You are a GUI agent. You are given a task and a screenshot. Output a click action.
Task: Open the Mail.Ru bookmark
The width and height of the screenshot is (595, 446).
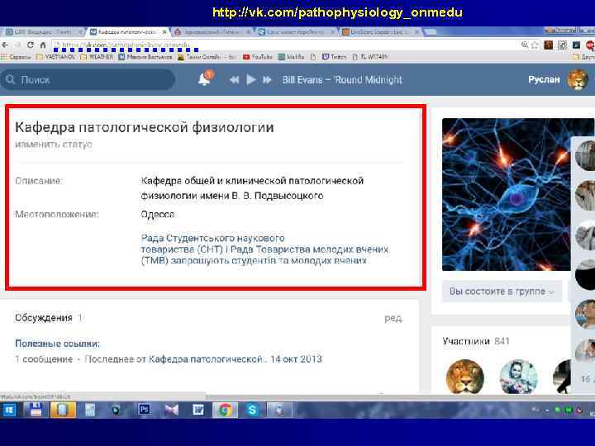(x=292, y=57)
